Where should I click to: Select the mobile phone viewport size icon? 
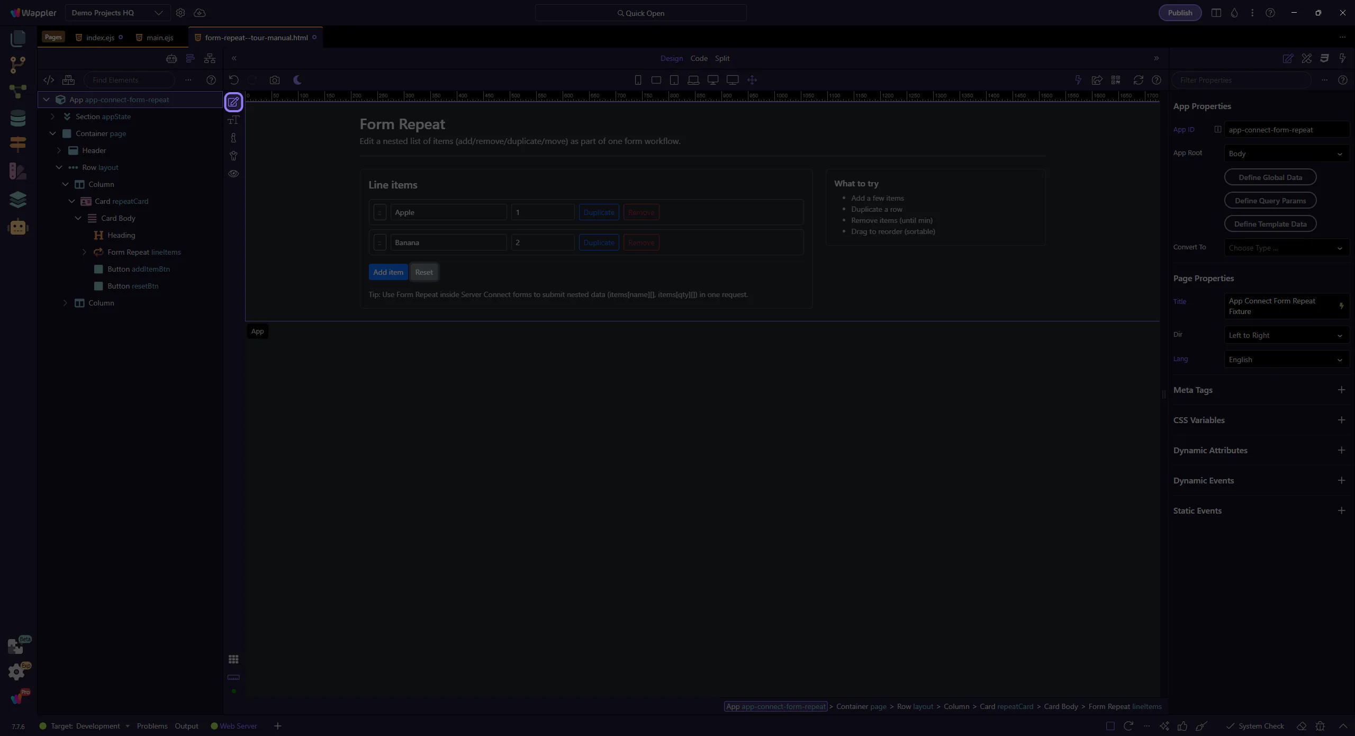tap(638, 80)
